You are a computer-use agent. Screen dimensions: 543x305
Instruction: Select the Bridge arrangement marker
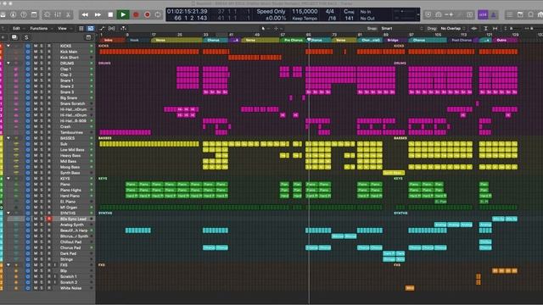point(395,40)
